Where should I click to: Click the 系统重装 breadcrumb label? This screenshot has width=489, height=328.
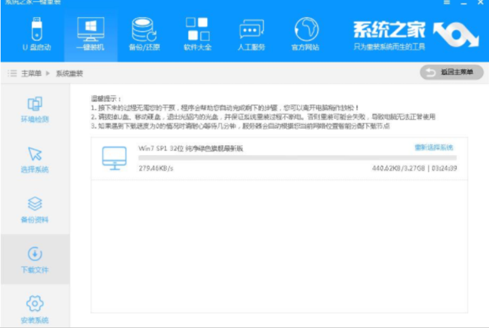(x=69, y=74)
